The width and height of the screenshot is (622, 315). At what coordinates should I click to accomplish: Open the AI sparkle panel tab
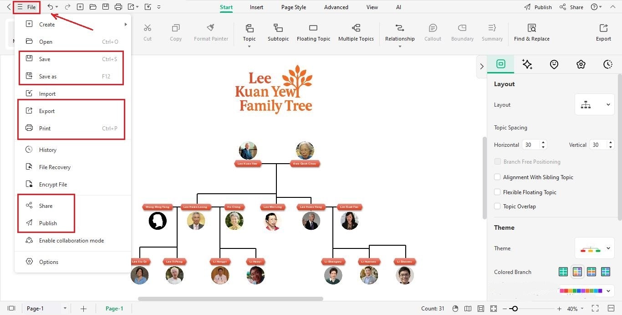pyautogui.click(x=527, y=64)
